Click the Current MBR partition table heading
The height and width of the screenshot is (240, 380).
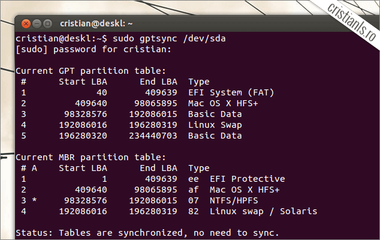91,157
